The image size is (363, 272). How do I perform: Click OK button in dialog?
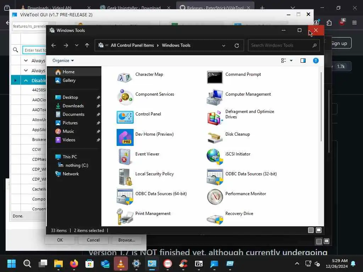(x=60, y=240)
